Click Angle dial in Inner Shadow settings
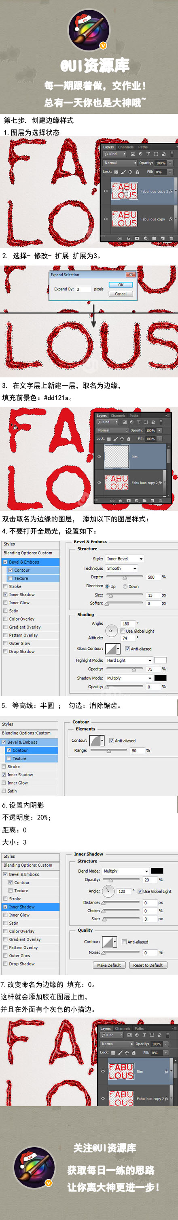Image resolution: width=178 pixels, height=1220 pixels. click(x=108, y=891)
